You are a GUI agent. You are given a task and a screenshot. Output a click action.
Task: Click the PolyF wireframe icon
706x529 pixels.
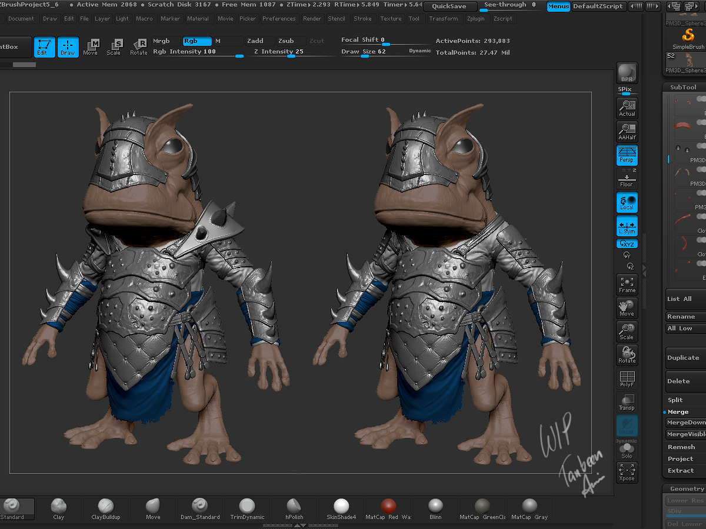(627, 379)
